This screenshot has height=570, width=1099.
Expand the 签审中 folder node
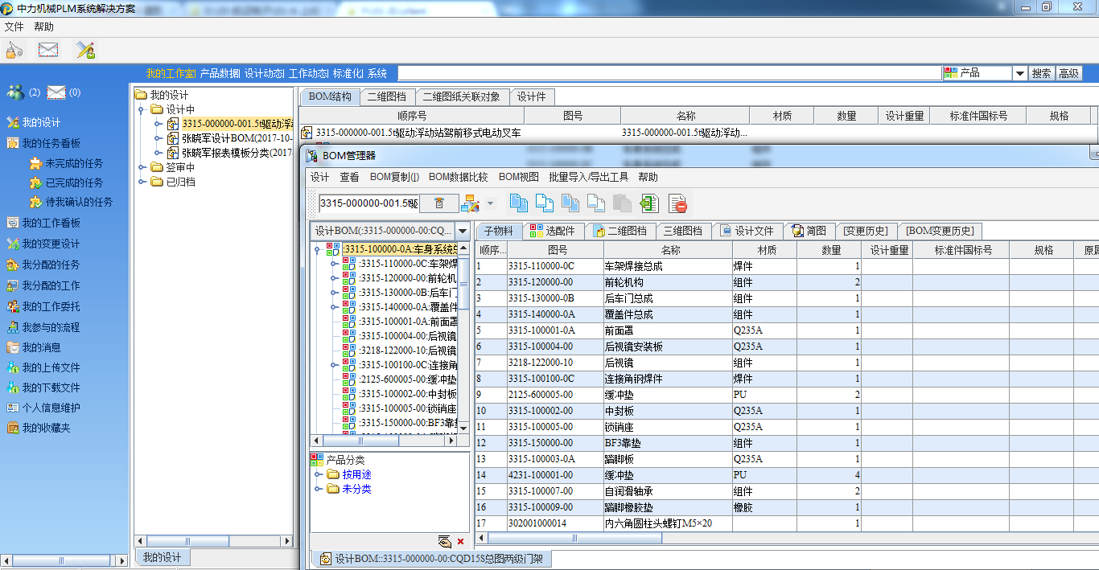[x=140, y=167]
